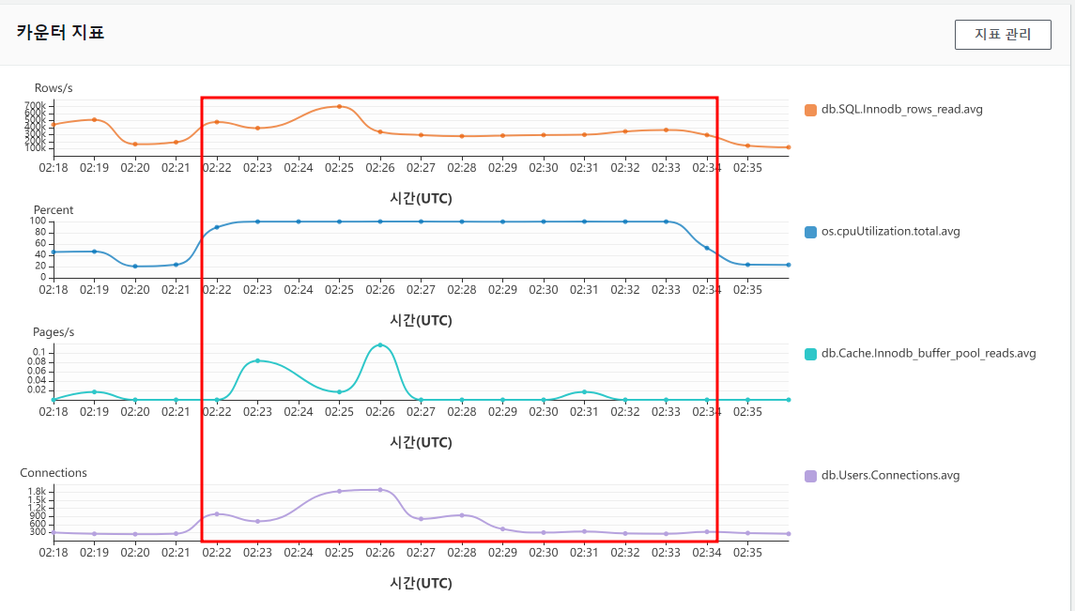
Task: Click CPU Percent data point at 02:34
Action: [707, 248]
